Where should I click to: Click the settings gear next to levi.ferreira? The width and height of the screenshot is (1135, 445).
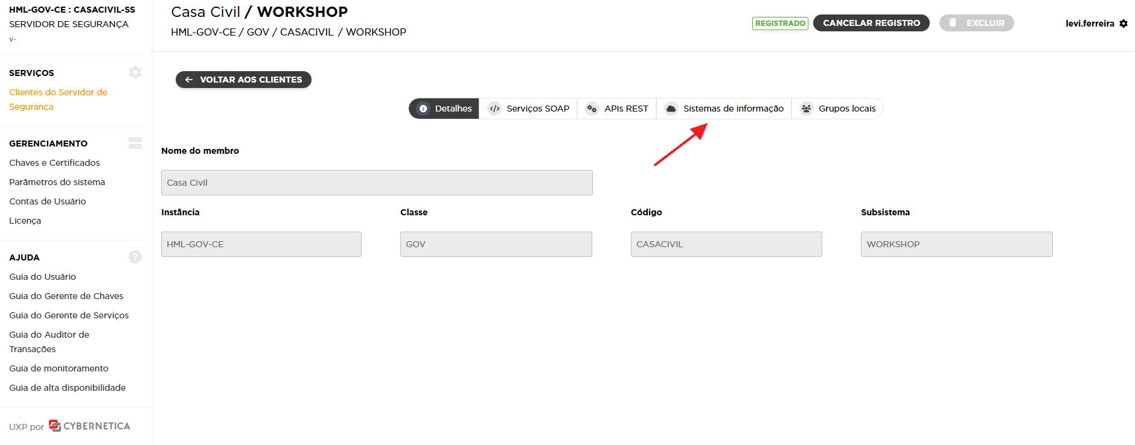point(1124,24)
